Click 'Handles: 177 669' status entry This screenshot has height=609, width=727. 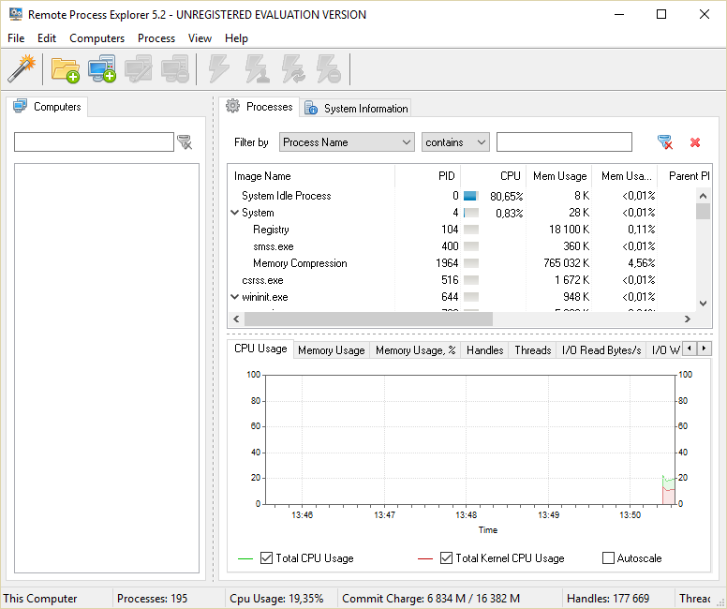[x=608, y=599]
